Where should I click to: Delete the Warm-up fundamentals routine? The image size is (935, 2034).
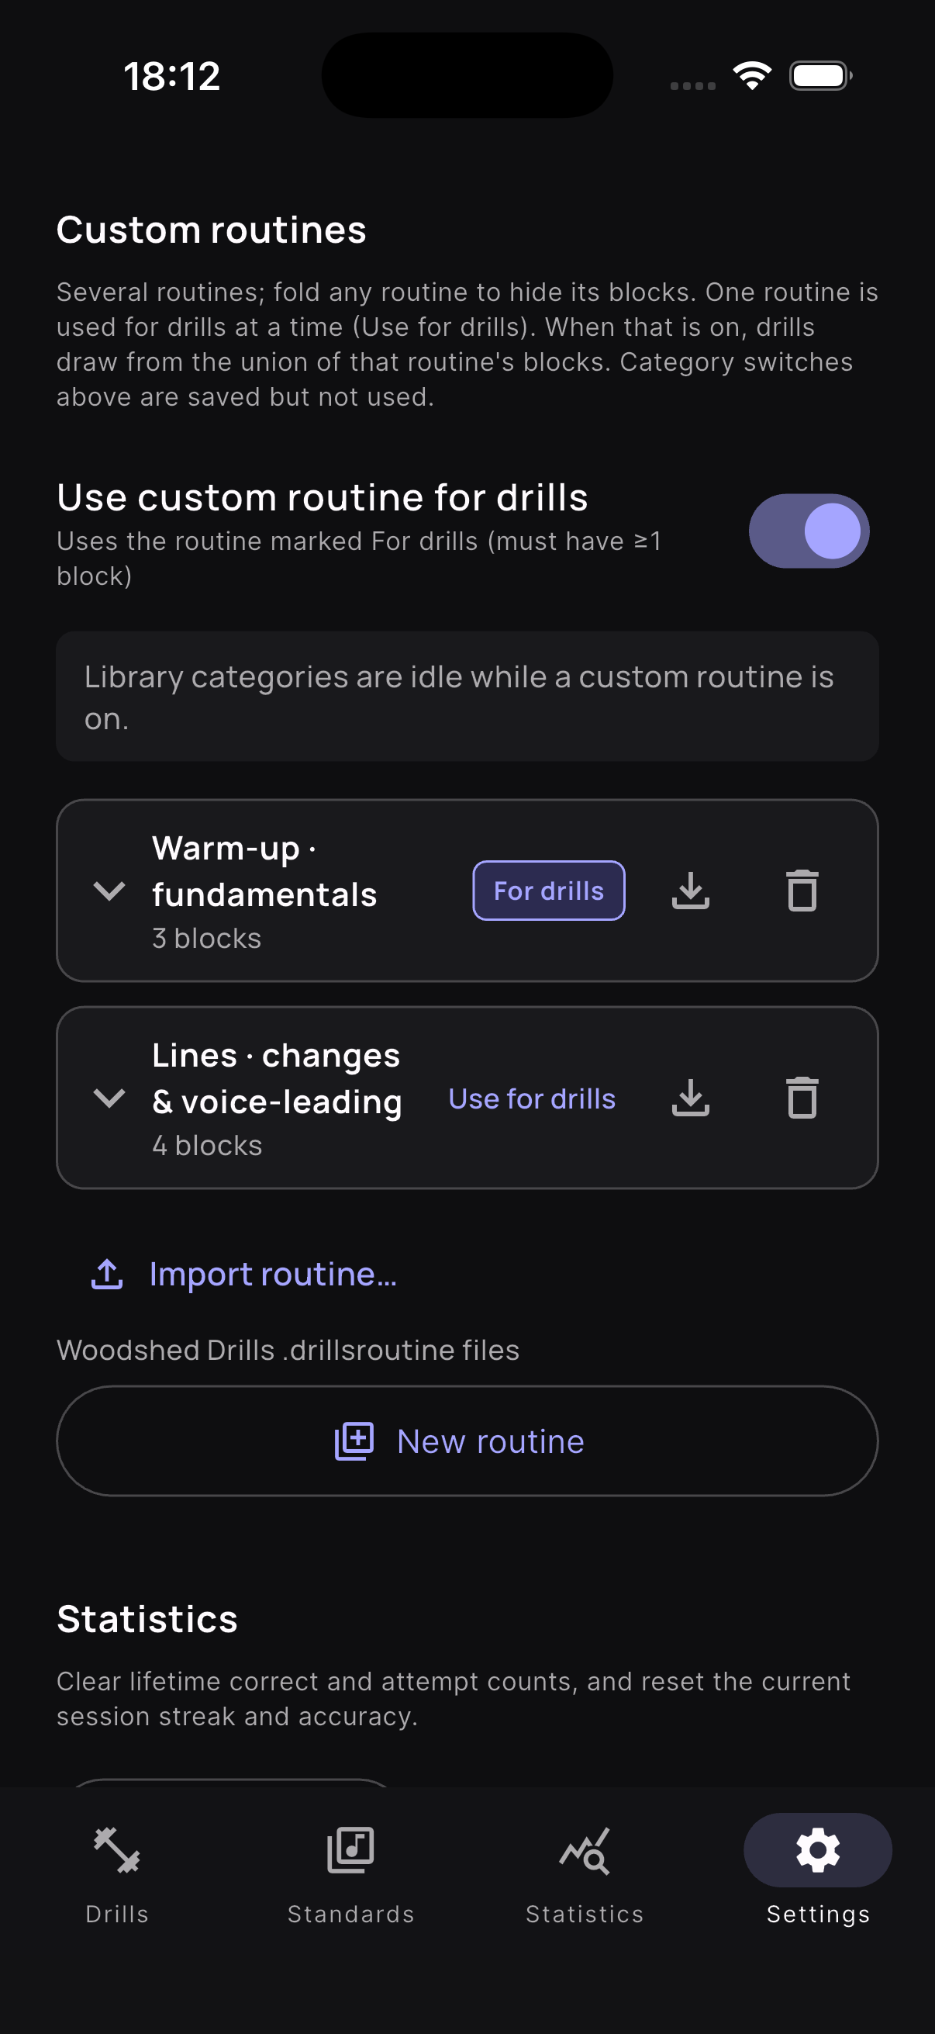pyautogui.click(x=802, y=891)
